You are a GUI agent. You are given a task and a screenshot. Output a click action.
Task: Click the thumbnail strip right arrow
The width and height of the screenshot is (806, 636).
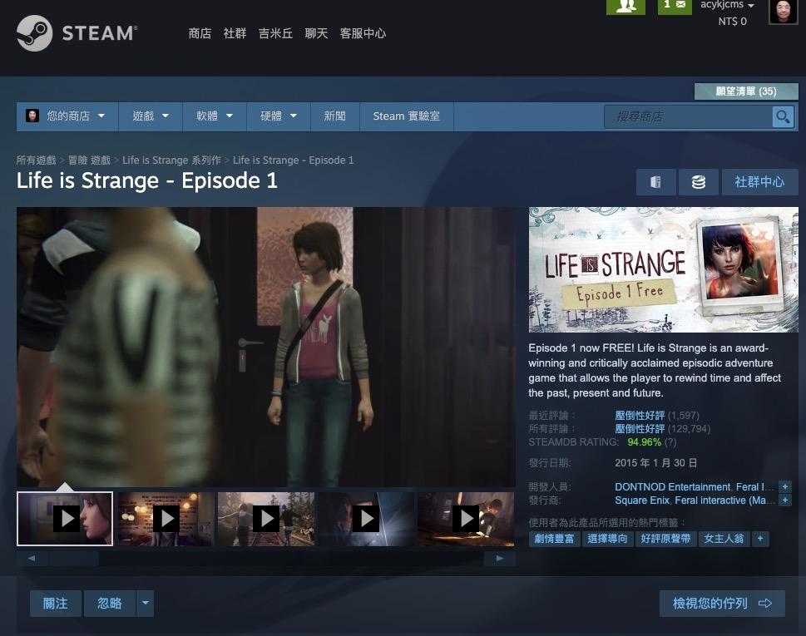tap(500, 558)
